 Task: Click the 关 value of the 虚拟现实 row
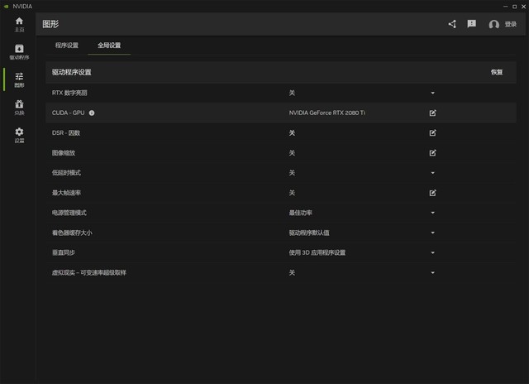coord(292,272)
